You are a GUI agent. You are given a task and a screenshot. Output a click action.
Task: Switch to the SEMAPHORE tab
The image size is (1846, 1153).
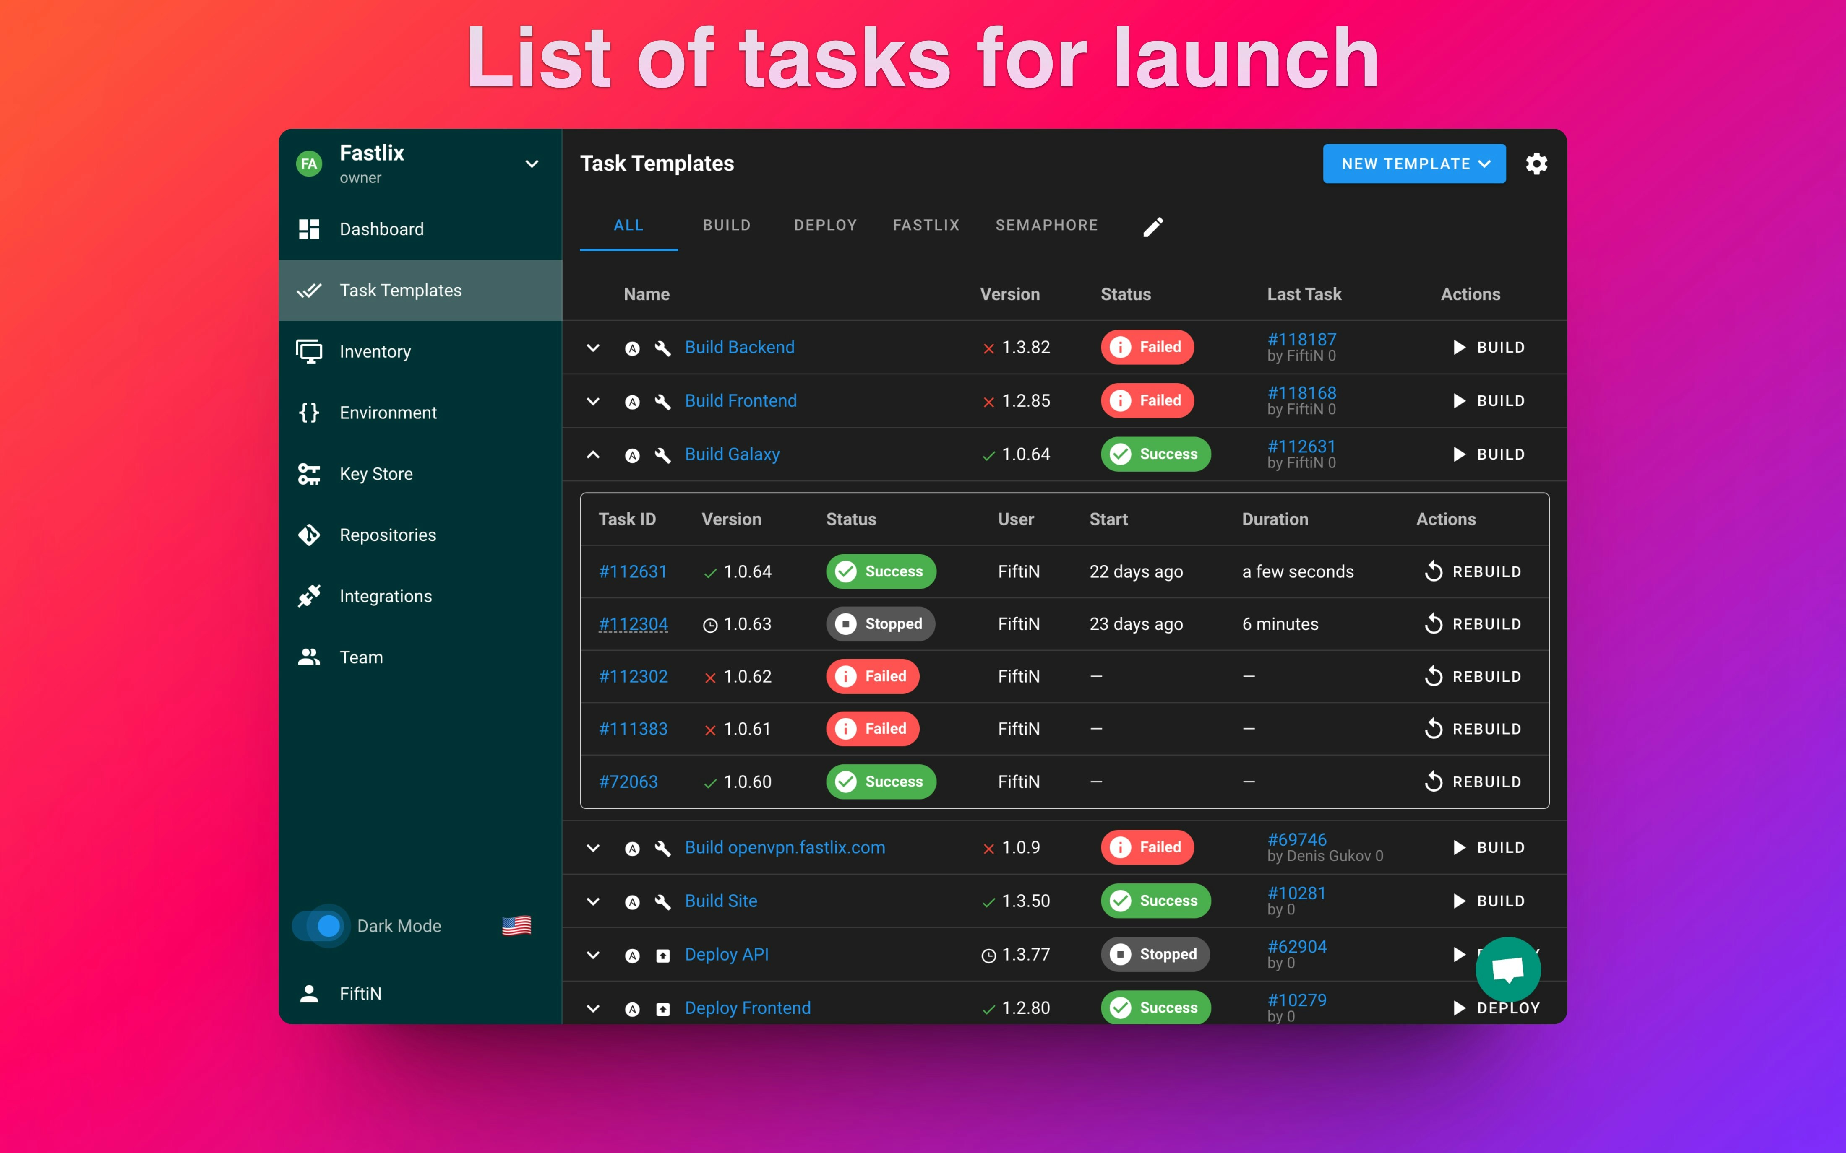(x=1047, y=225)
